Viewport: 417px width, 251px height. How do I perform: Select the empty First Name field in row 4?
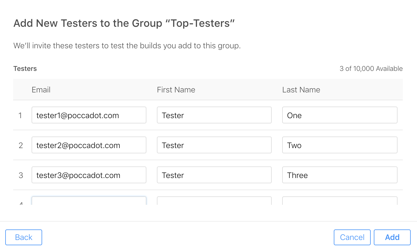tap(214, 201)
